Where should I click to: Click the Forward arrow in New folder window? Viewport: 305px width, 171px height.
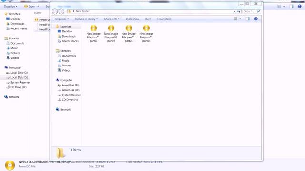61,11
